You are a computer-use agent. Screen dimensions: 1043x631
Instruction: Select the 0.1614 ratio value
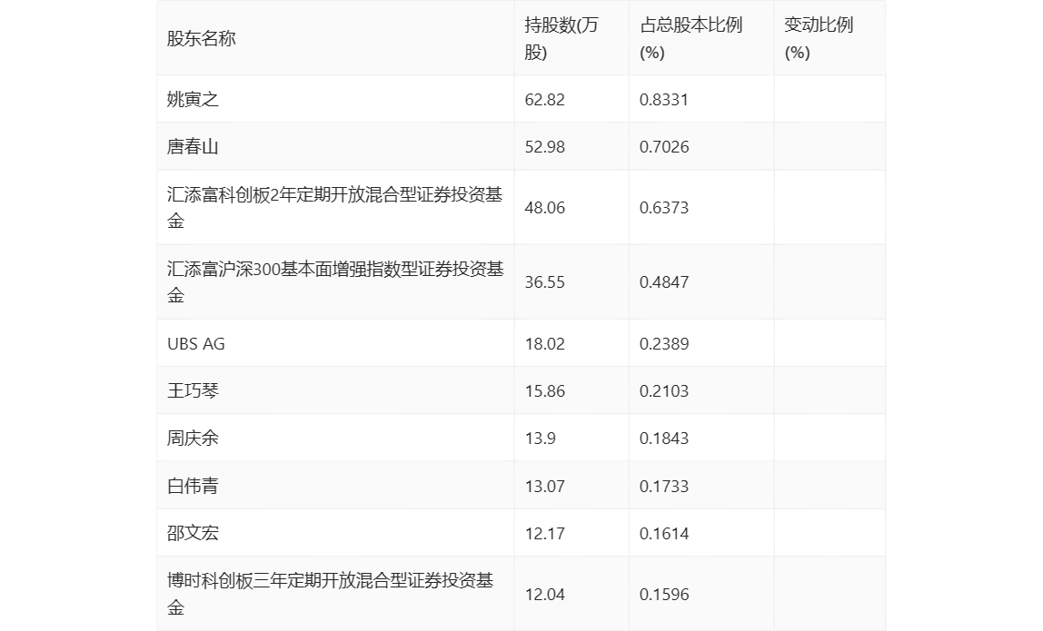tap(663, 534)
